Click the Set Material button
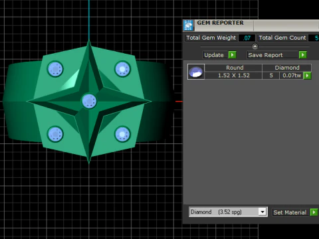Screen dimensions: 319x239 (290, 212)
